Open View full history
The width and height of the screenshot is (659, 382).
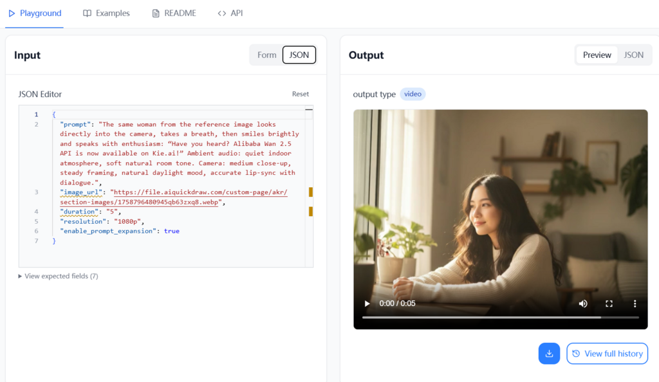click(607, 354)
